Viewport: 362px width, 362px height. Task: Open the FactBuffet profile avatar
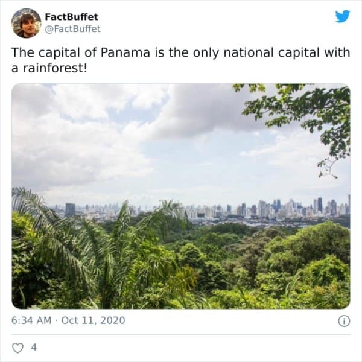pyautogui.click(x=26, y=23)
